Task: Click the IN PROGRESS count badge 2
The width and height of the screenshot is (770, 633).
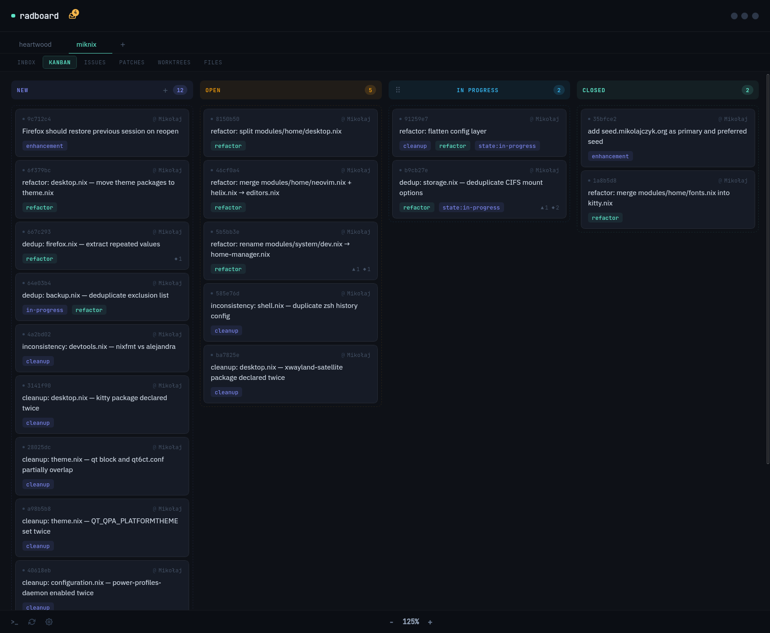Action: click(559, 90)
